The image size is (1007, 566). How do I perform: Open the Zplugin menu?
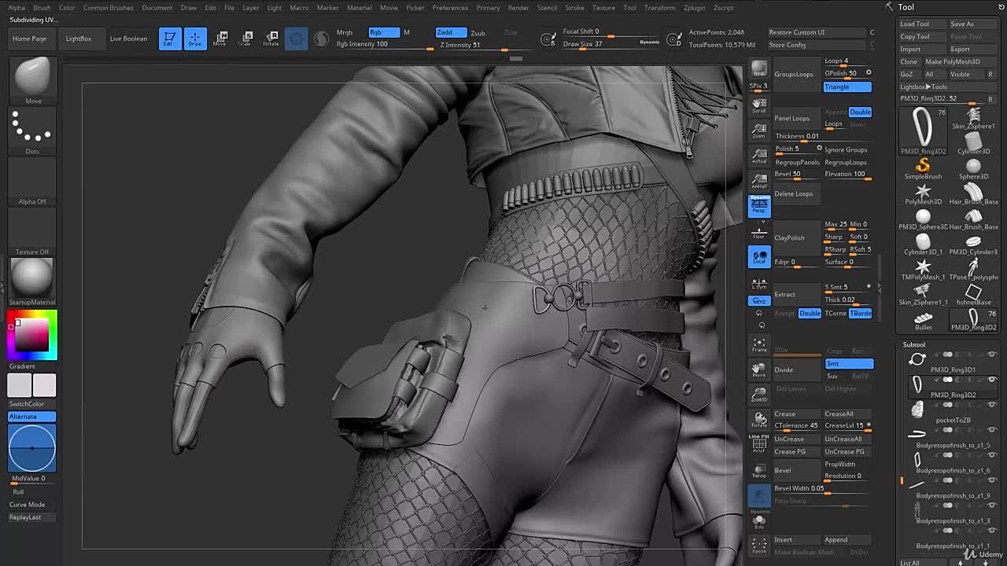coord(694,8)
